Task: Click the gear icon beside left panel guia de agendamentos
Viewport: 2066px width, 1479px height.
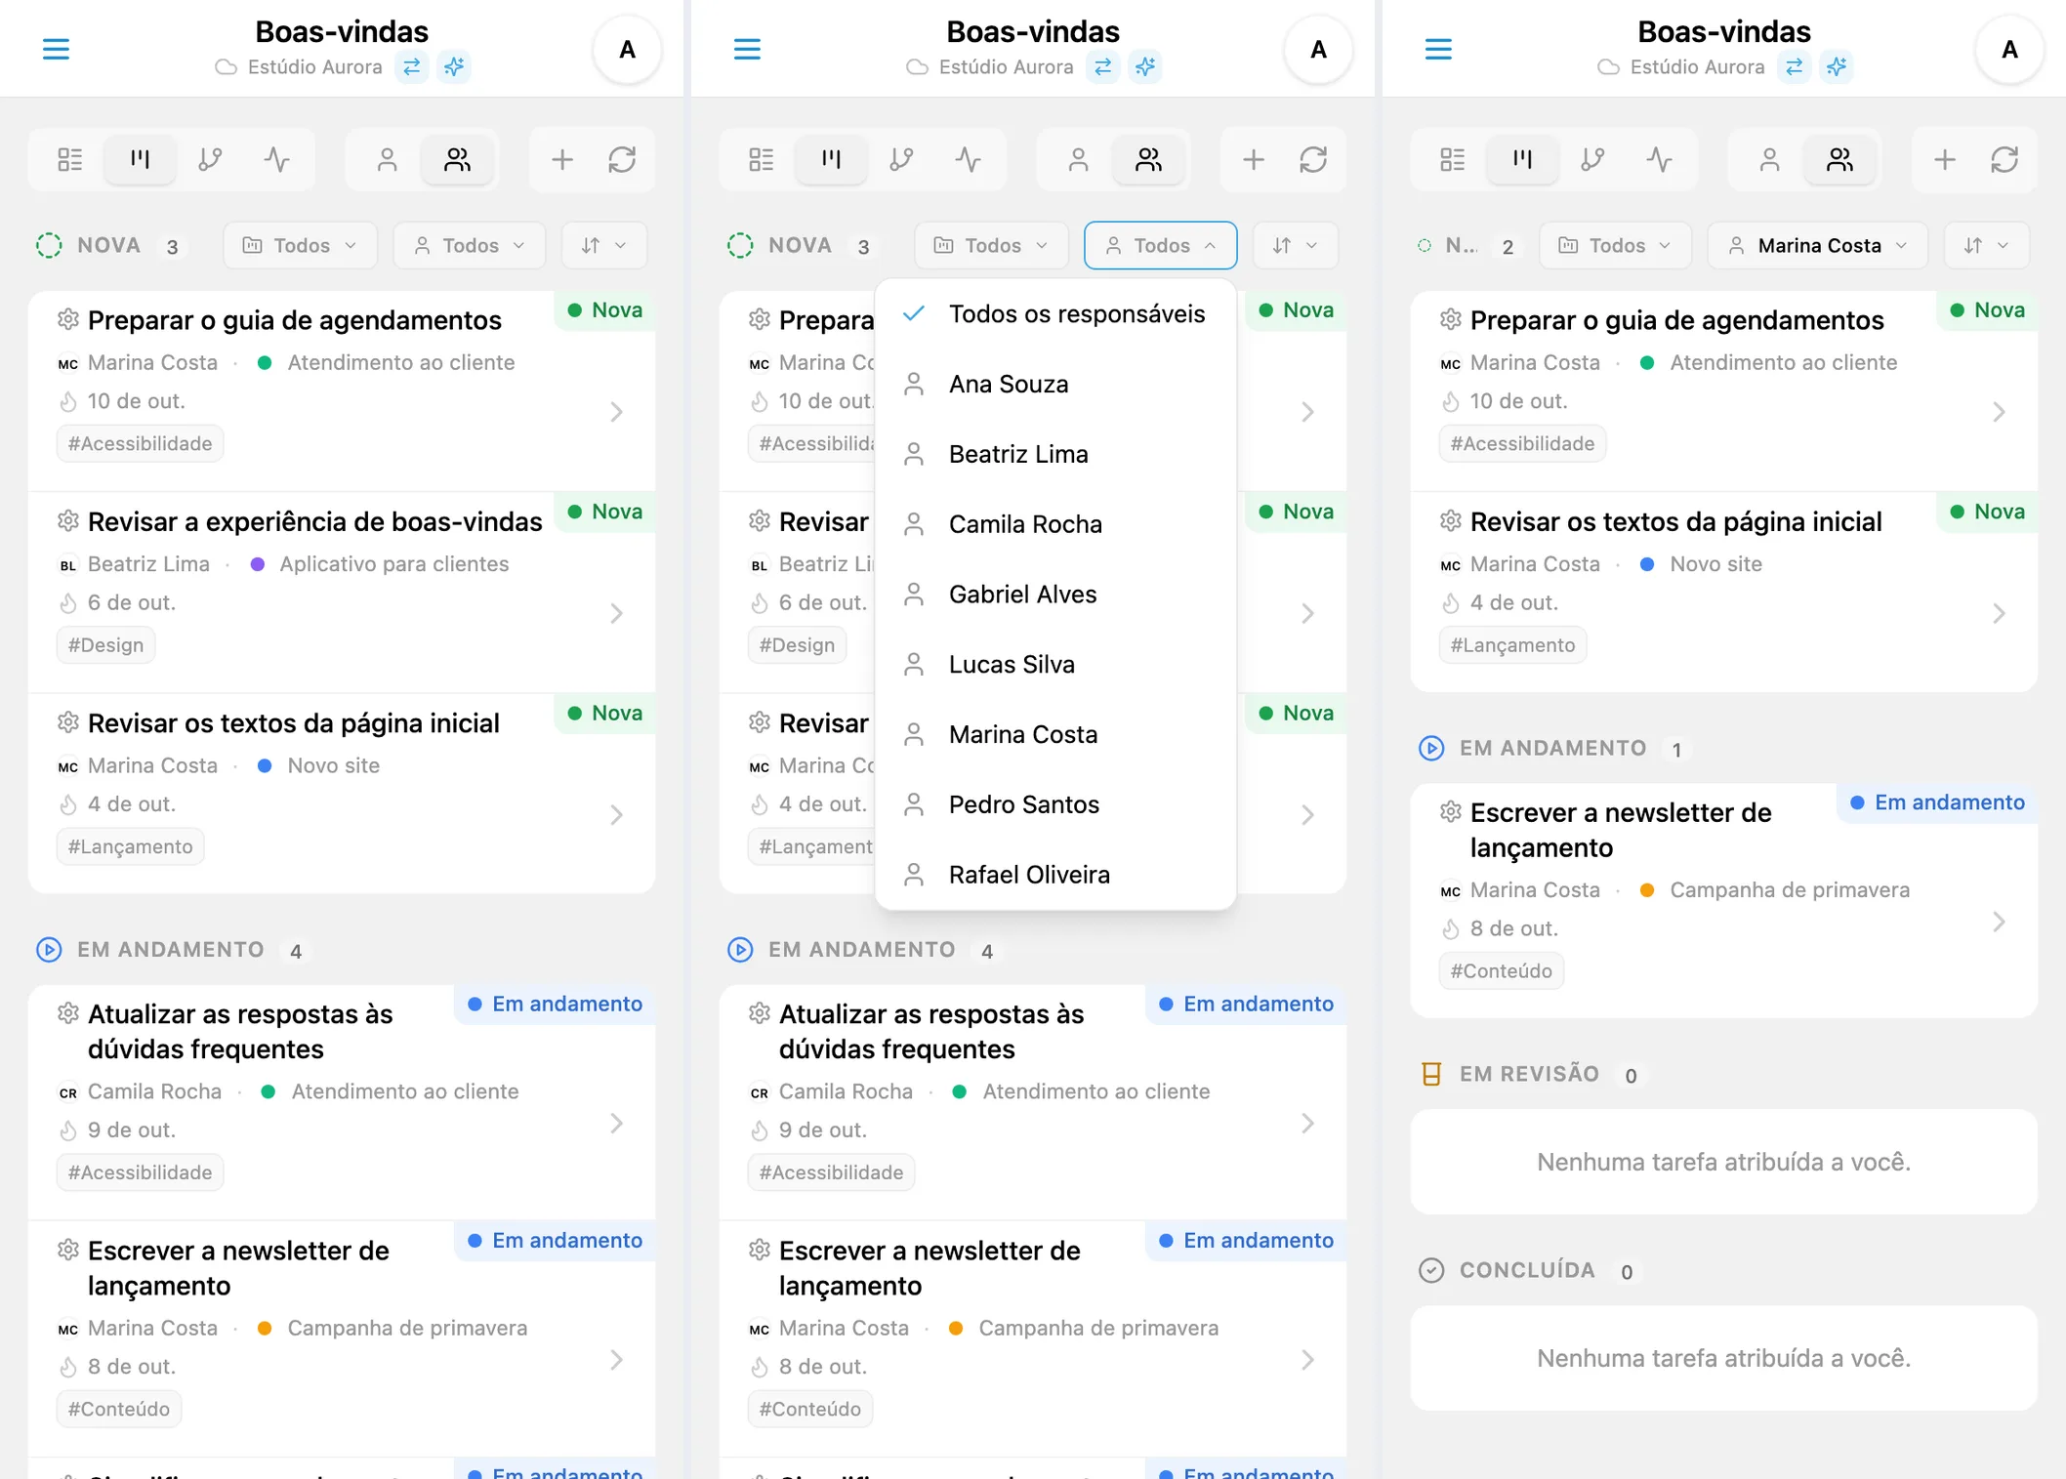Action: click(x=67, y=319)
